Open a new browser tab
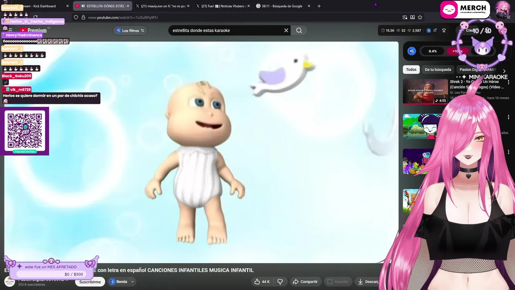 tap(319, 6)
